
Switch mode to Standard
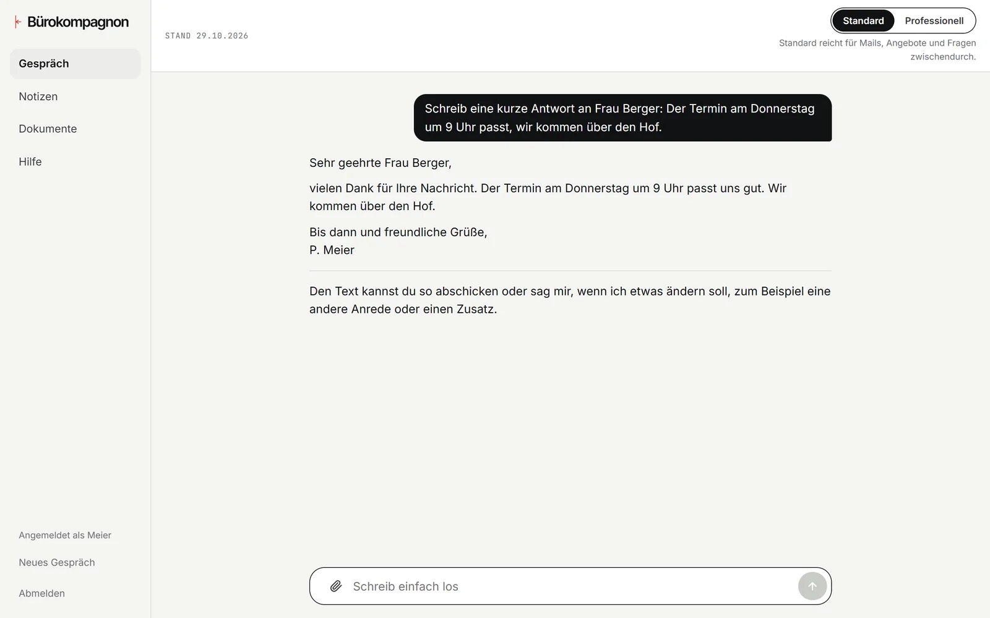tap(863, 20)
